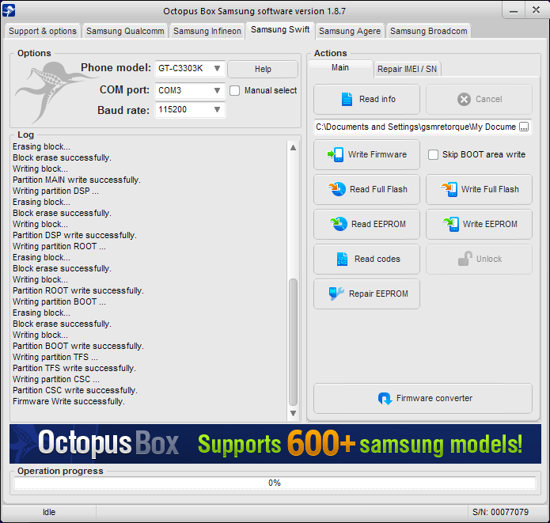Click log line 'Writing partition TFS ...'
The width and height of the screenshot is (550, 523).
coord(55,357)
